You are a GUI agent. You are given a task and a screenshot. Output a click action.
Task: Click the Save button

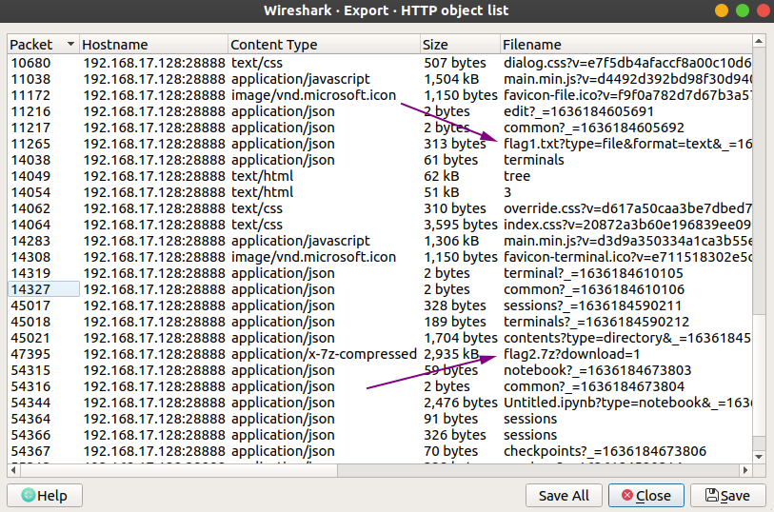pyautogui.click(x=727, y=495)
